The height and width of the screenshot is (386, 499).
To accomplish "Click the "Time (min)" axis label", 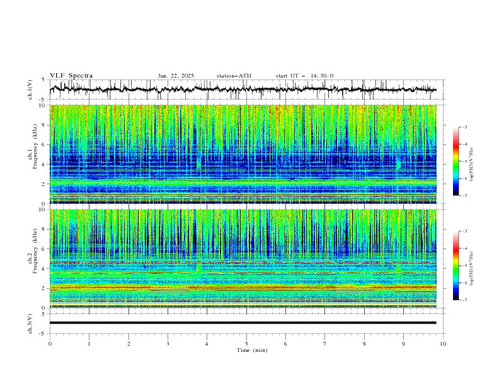I will point(252,350).
